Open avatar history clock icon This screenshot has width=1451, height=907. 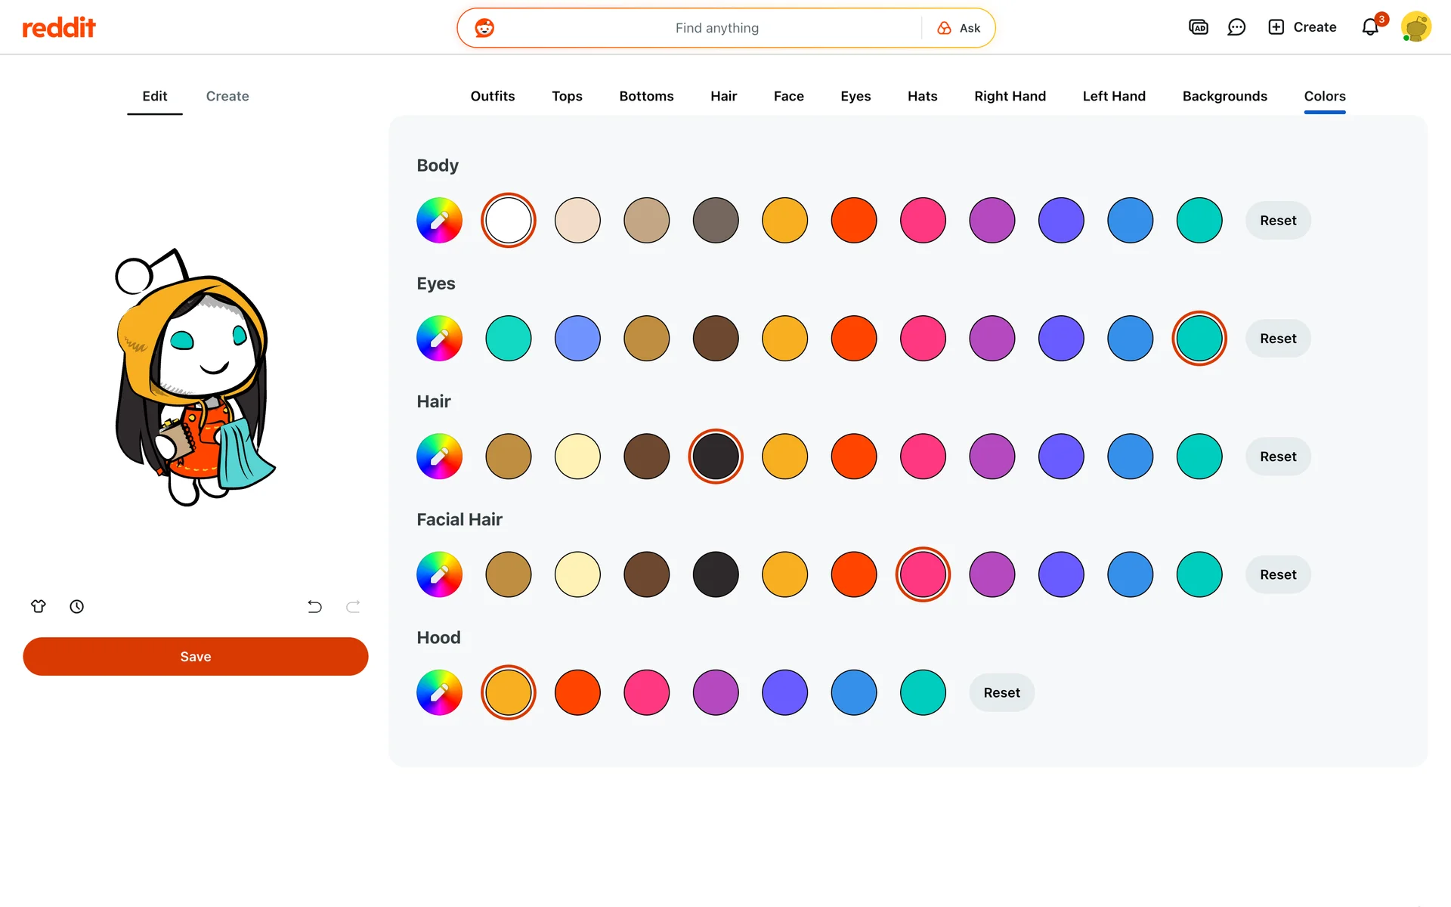[x=76, y=606]
